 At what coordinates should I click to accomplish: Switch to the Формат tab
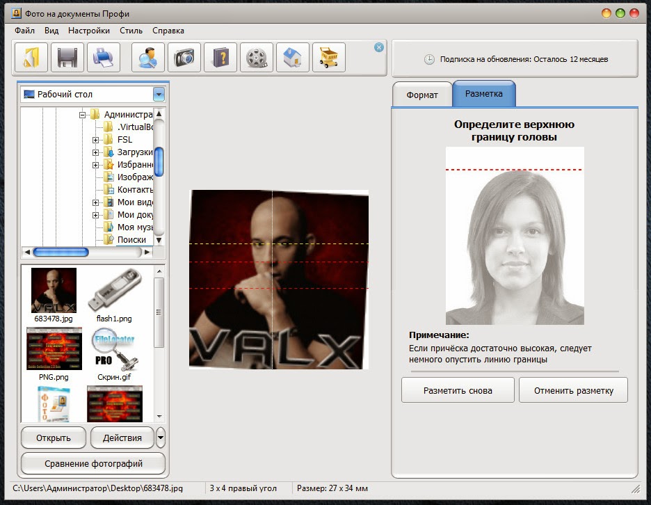422,95
